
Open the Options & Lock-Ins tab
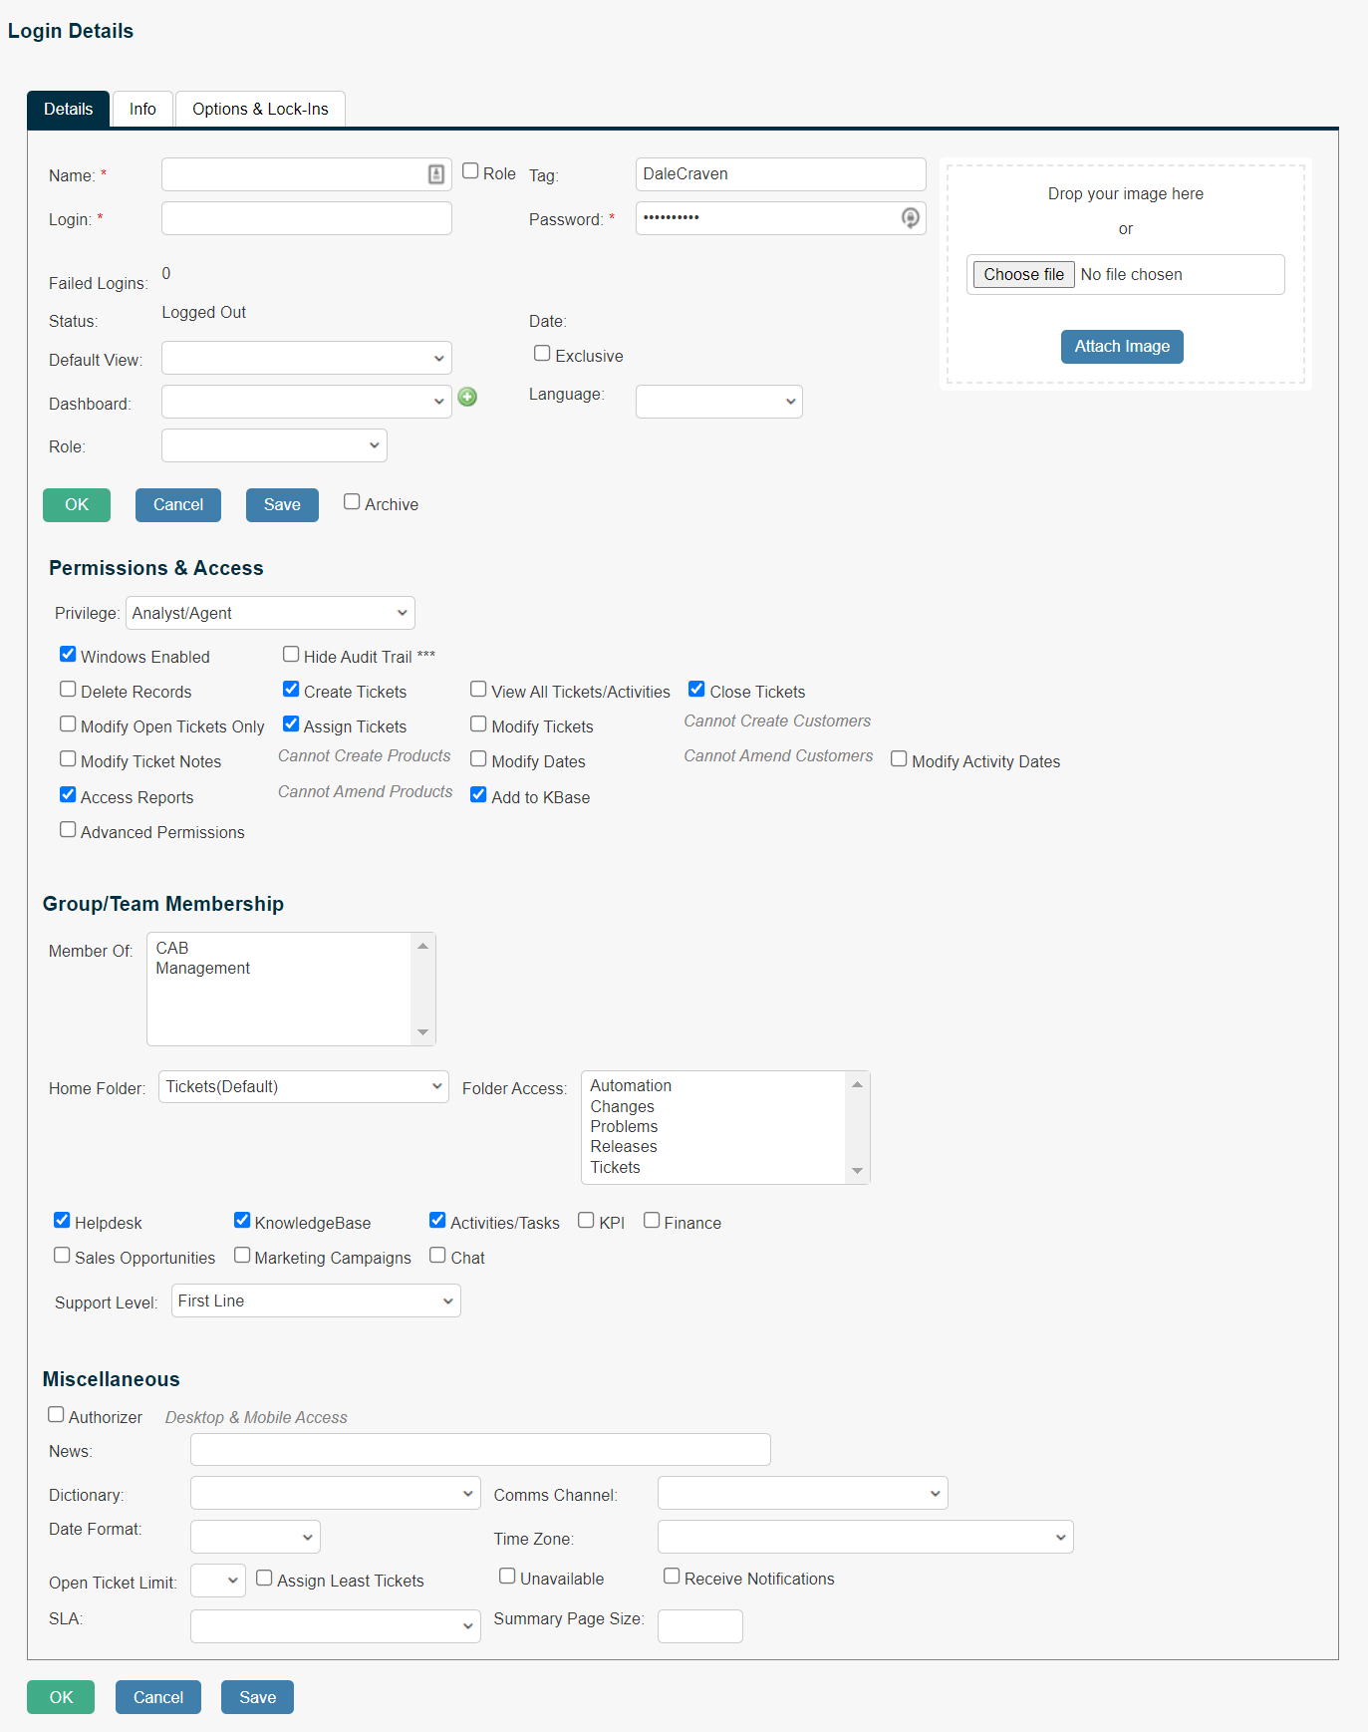click(x=260, y=109)
